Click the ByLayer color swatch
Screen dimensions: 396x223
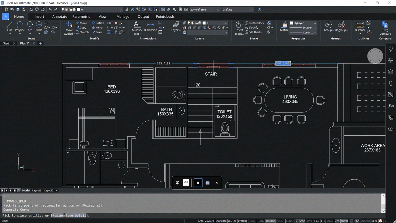click(x=292, y=23)
